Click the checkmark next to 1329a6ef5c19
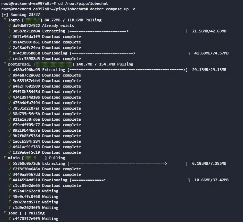The width and height of the screenshot is (243, 222). (x=10, y=152)
